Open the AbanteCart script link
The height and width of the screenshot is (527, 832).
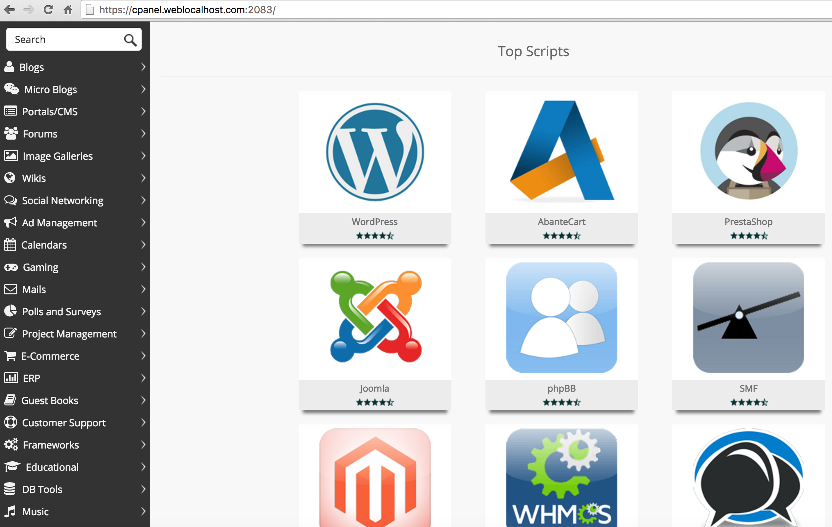coord(561,222)
